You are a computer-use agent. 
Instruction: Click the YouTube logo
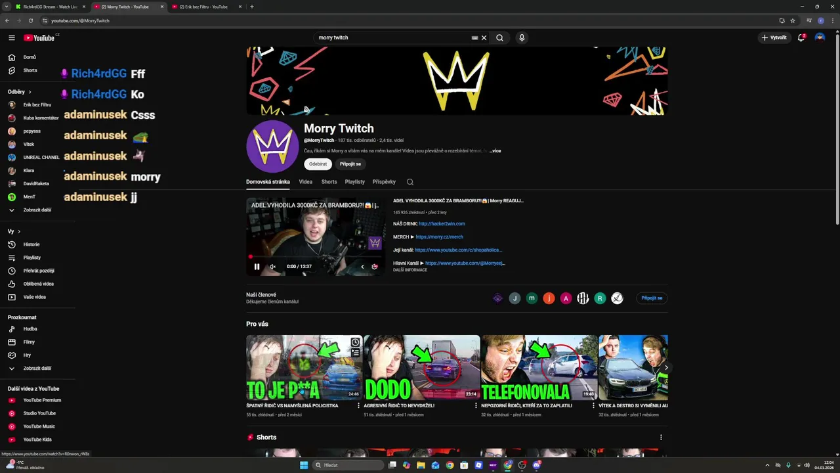click(39, 38)
